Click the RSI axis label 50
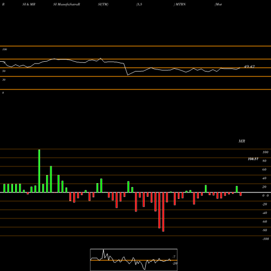This screenshot has height=271, width=271. (x=4, y=71)
